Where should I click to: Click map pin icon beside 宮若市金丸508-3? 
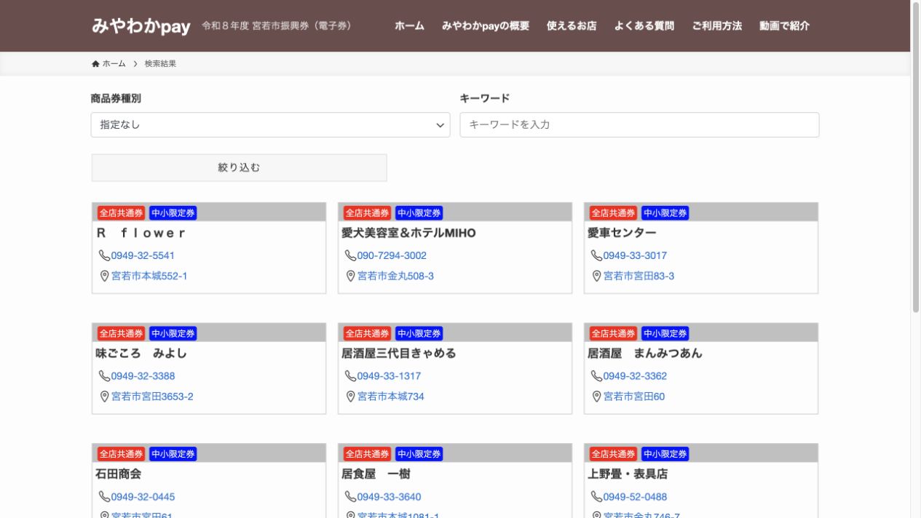350,276
